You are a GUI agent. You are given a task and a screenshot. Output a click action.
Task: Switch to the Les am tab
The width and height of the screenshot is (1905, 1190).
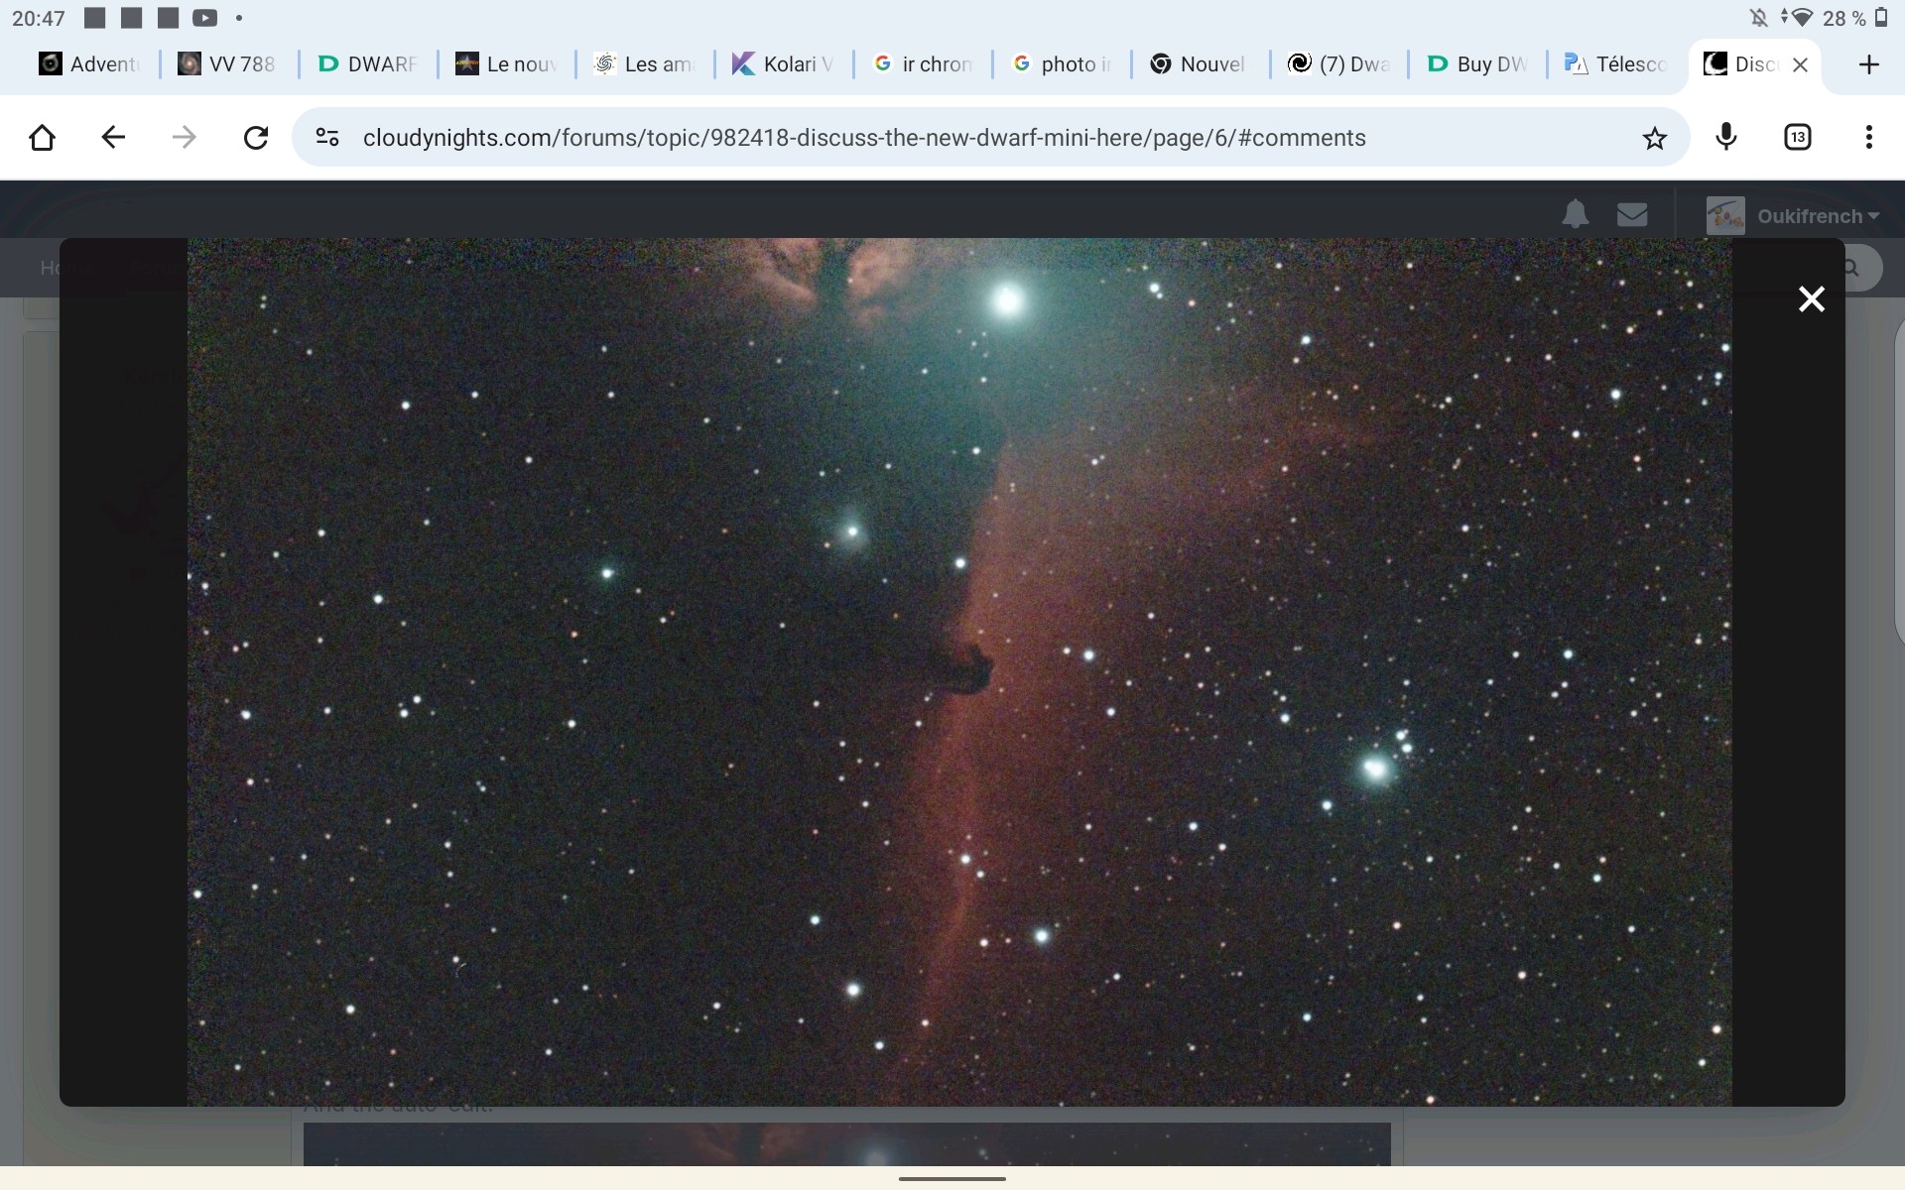644,64
